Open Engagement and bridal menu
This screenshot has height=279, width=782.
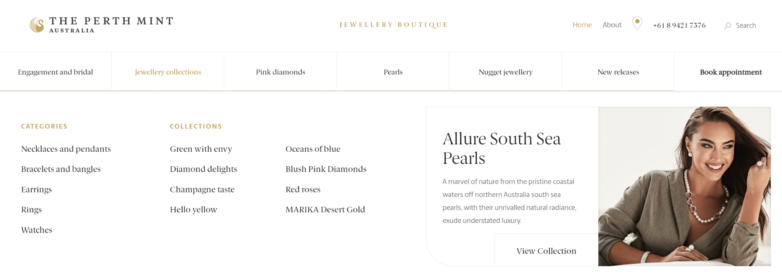click(x=55, y=72)
